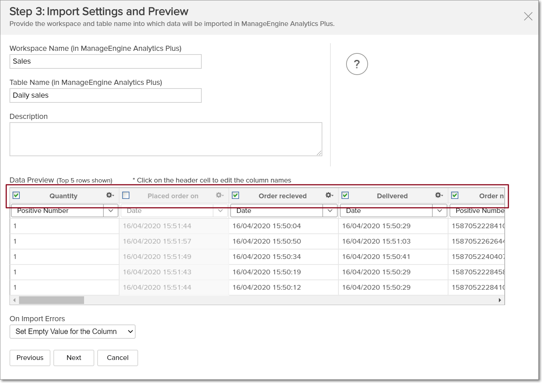Open Delivered column settings gear

tap(439, 195)
